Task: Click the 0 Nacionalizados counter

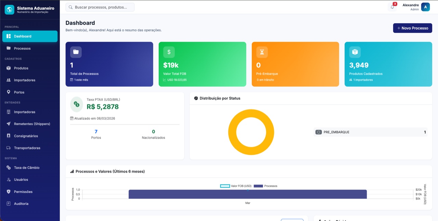Action: pyautogui.click(x=153, y=134)
